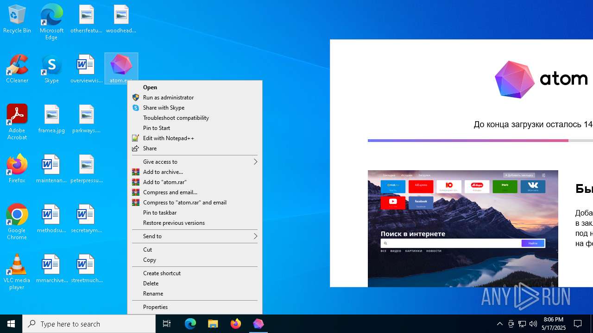Open Microsoft Edge from the taskbar
This screenshot has width=593, height=333.
tap(190, 324)
